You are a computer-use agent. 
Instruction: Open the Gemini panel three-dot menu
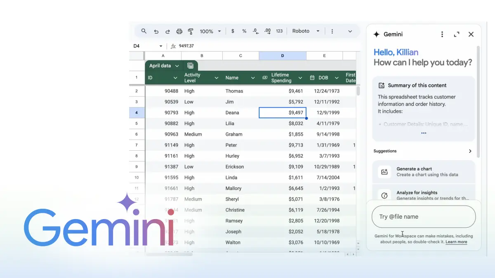point(442,34)
